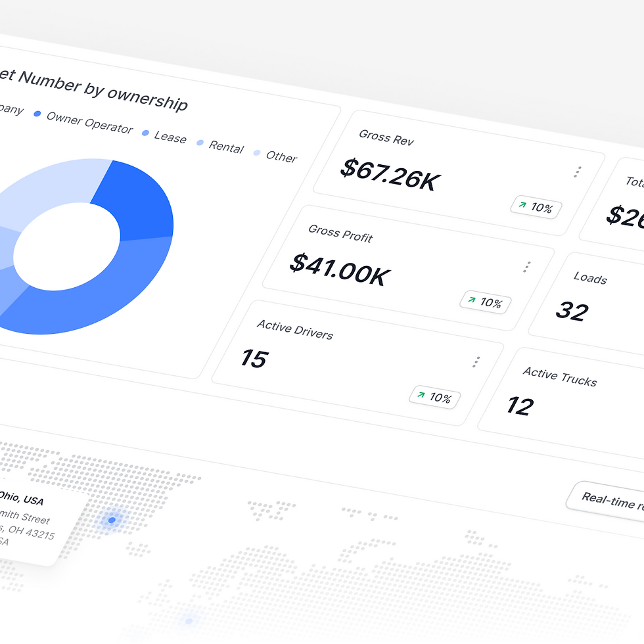Click the Ohio, USA tooltip title
Image resolution: width=644 pixels, height=644 pixels.
[21, 498]
